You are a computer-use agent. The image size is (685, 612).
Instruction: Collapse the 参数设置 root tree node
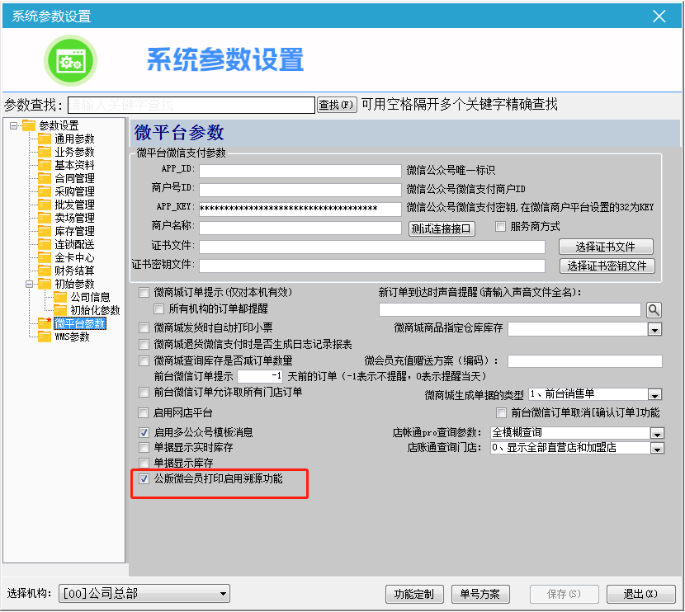14,125
